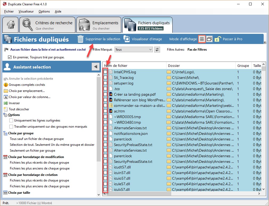
Task: Click 'Tous sauf un fichier de chaque groupe'
Action: 37,139
